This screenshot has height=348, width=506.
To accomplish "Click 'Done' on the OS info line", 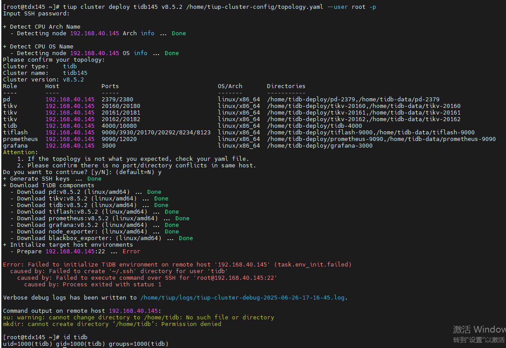I will tap(172, 53).
